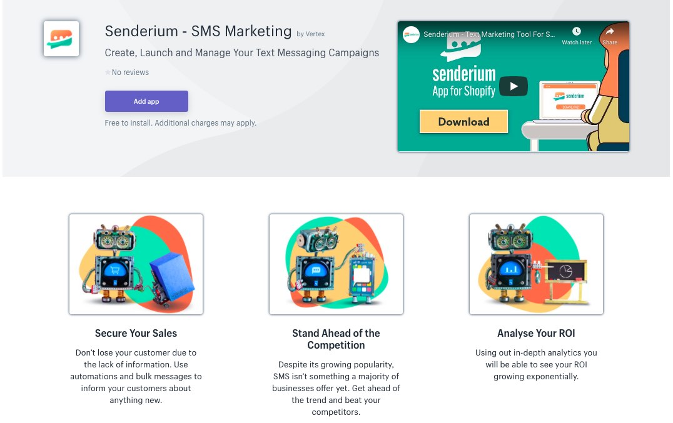Image resolution: width=673 pixels, height=423 pixels.
Task: Click the video title text link
Action: pos(489,34)
